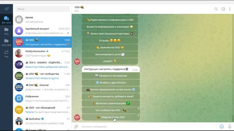Click the chat search field

click(x=42, y=9)
